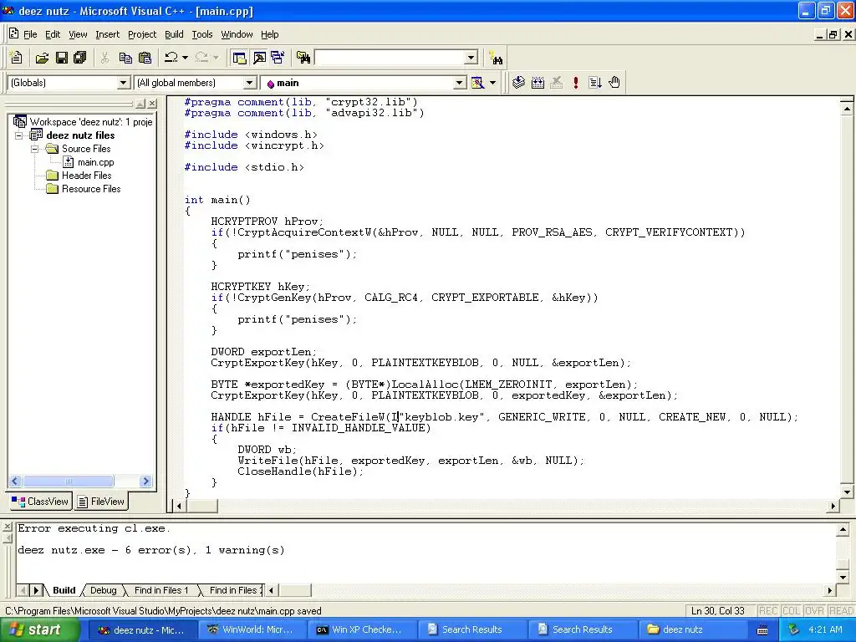This screenshot has height=642, width=856.
Task: Click inside the Find text input field
Action: [390, 58]
